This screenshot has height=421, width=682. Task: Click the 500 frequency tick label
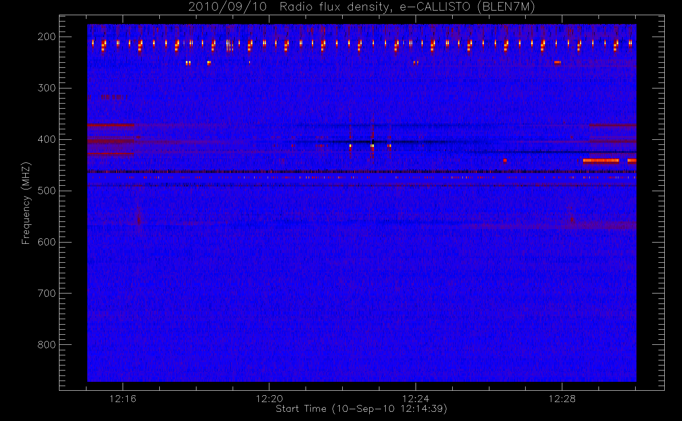47,191
